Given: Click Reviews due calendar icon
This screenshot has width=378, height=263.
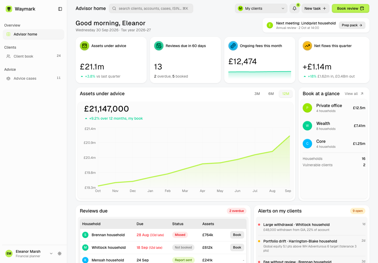Looking at the screenshot, I should pyautogui.click(x=159, y=46).
